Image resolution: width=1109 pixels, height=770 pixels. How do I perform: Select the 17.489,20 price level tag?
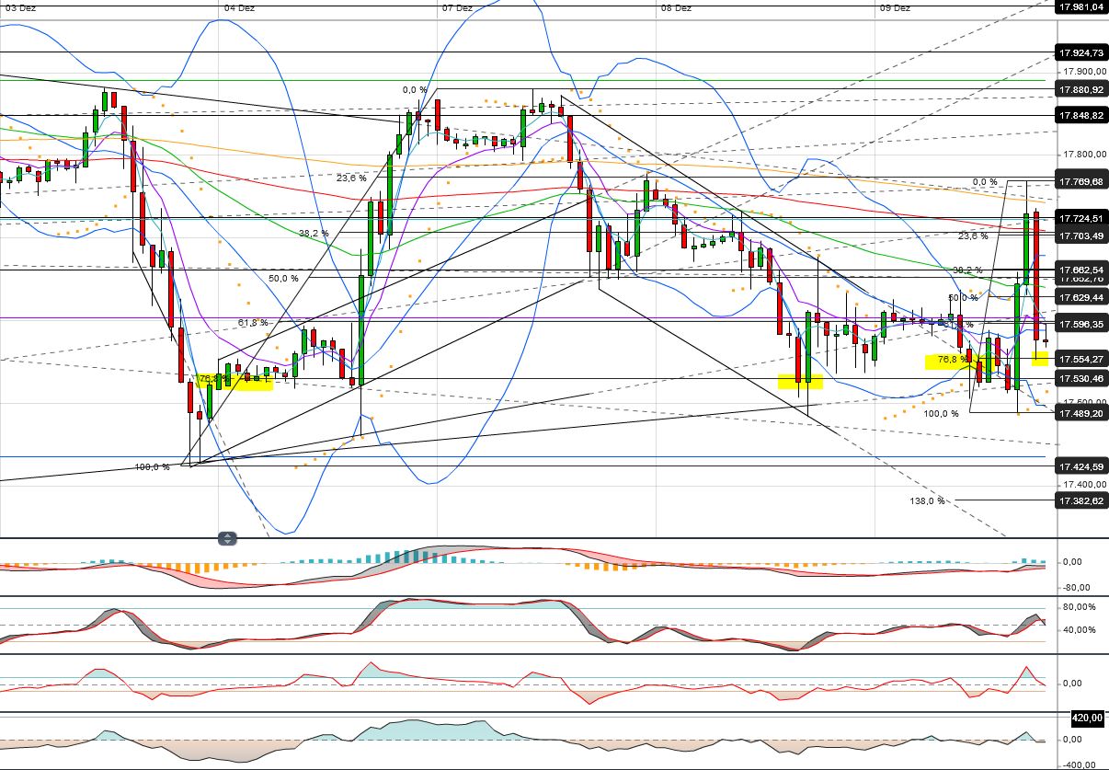point(1080,414)
